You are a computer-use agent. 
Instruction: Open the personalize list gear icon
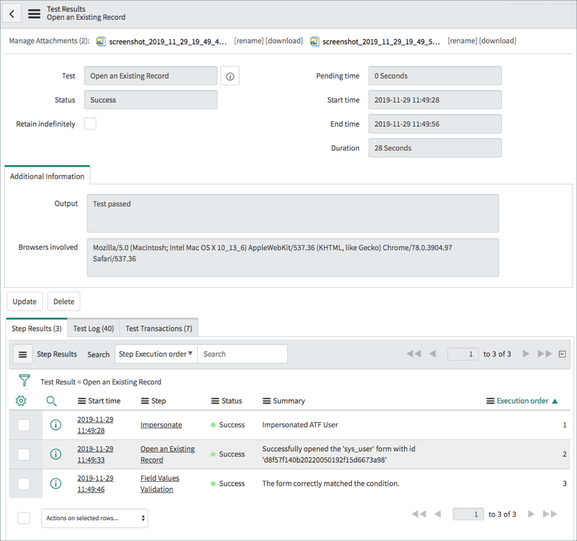pyautogui.click(x=21, y=401)
